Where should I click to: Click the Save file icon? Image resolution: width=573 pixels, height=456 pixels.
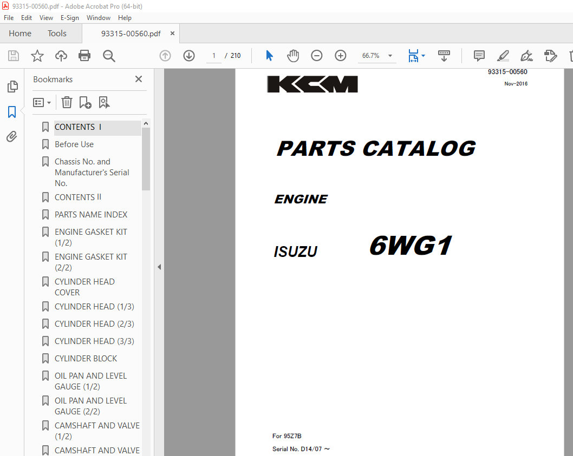click(14, 56)
